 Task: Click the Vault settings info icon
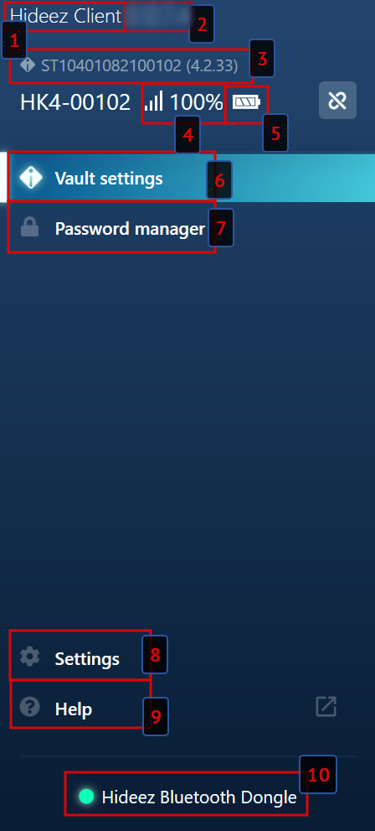[30, 178]
